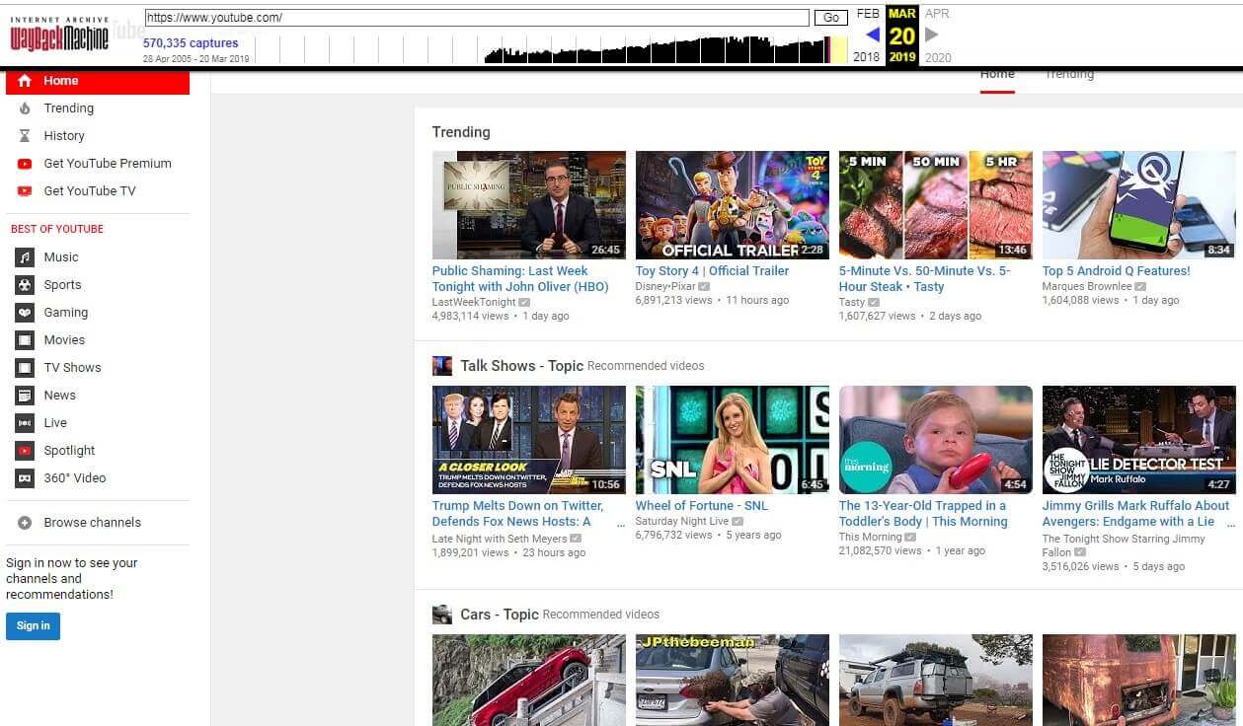Open The 13-Year-Old Trapped title link
1243x726 pixels.
pos(923,514)
